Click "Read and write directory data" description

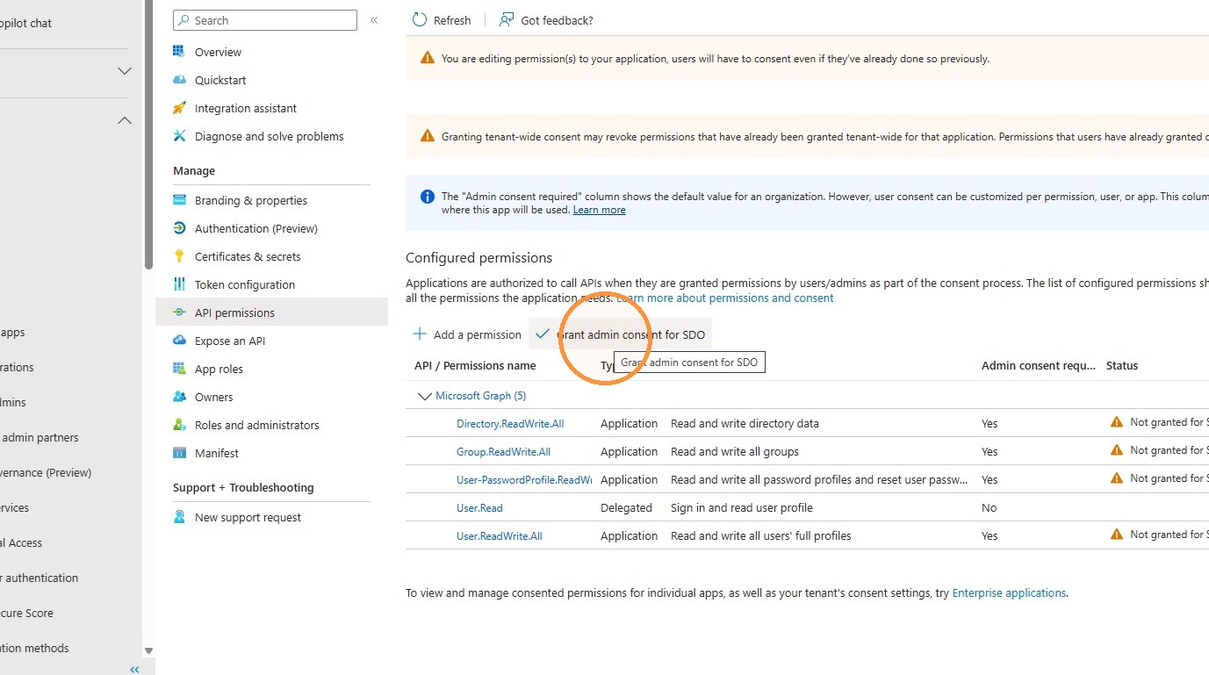tap(745, 424)
